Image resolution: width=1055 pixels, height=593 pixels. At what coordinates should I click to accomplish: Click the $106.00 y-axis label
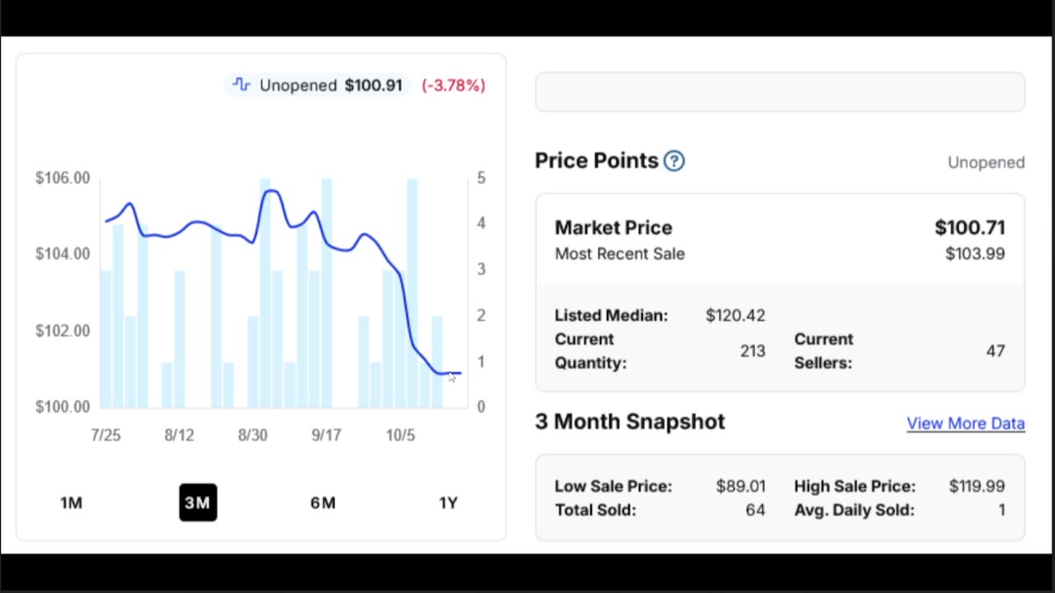pyautogui.click(x=63, y=178)
